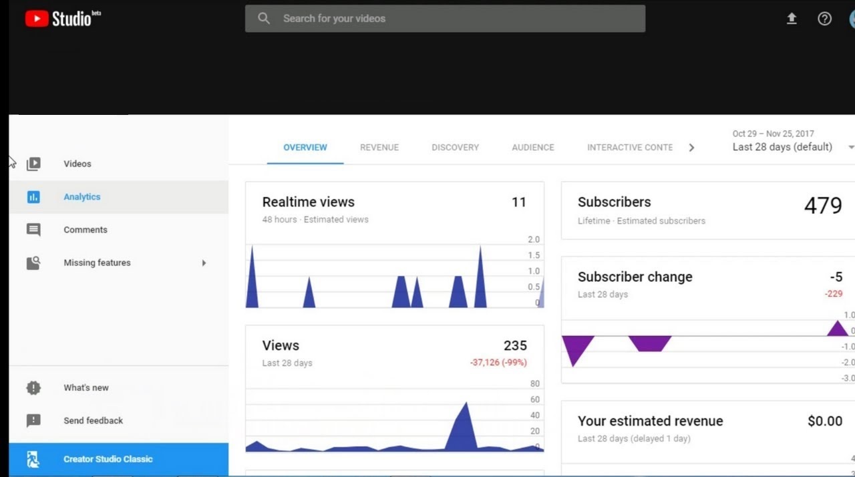This screenshot has height=477, width=855.
Task: Click the upload video icon
Action: coord(792,19)
